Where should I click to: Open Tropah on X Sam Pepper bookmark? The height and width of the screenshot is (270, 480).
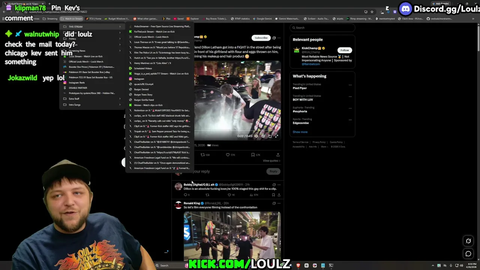[159, 131]
